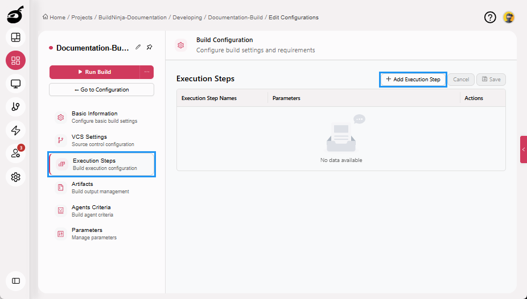The height and width of the screenshot is (299, 527).
Task: Open Documentation-Build breadcrumb link
Action: [235, 18]
